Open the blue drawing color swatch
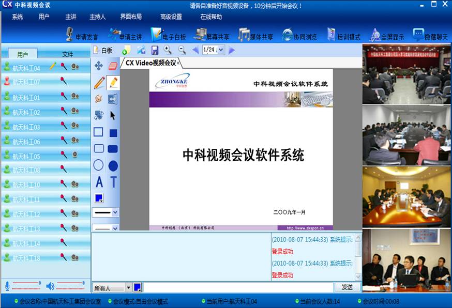This screenshot has width=452, height=308. click(99, 198)
